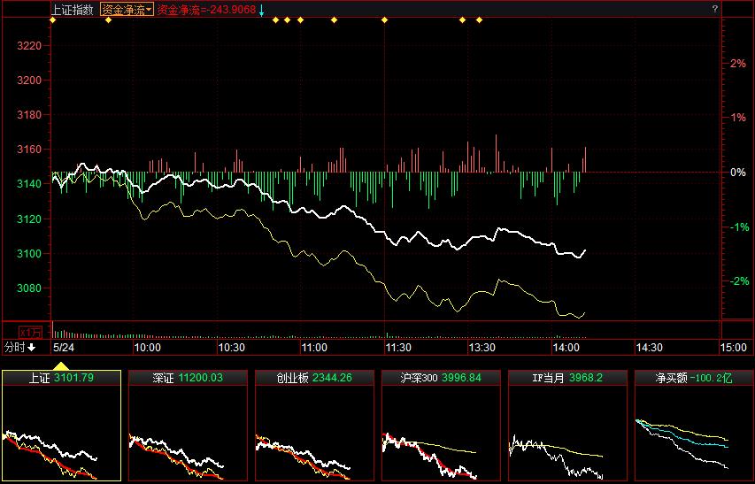Open the 沪深300 index tab
Screen dimensions: 755x484
coord(441,378)
